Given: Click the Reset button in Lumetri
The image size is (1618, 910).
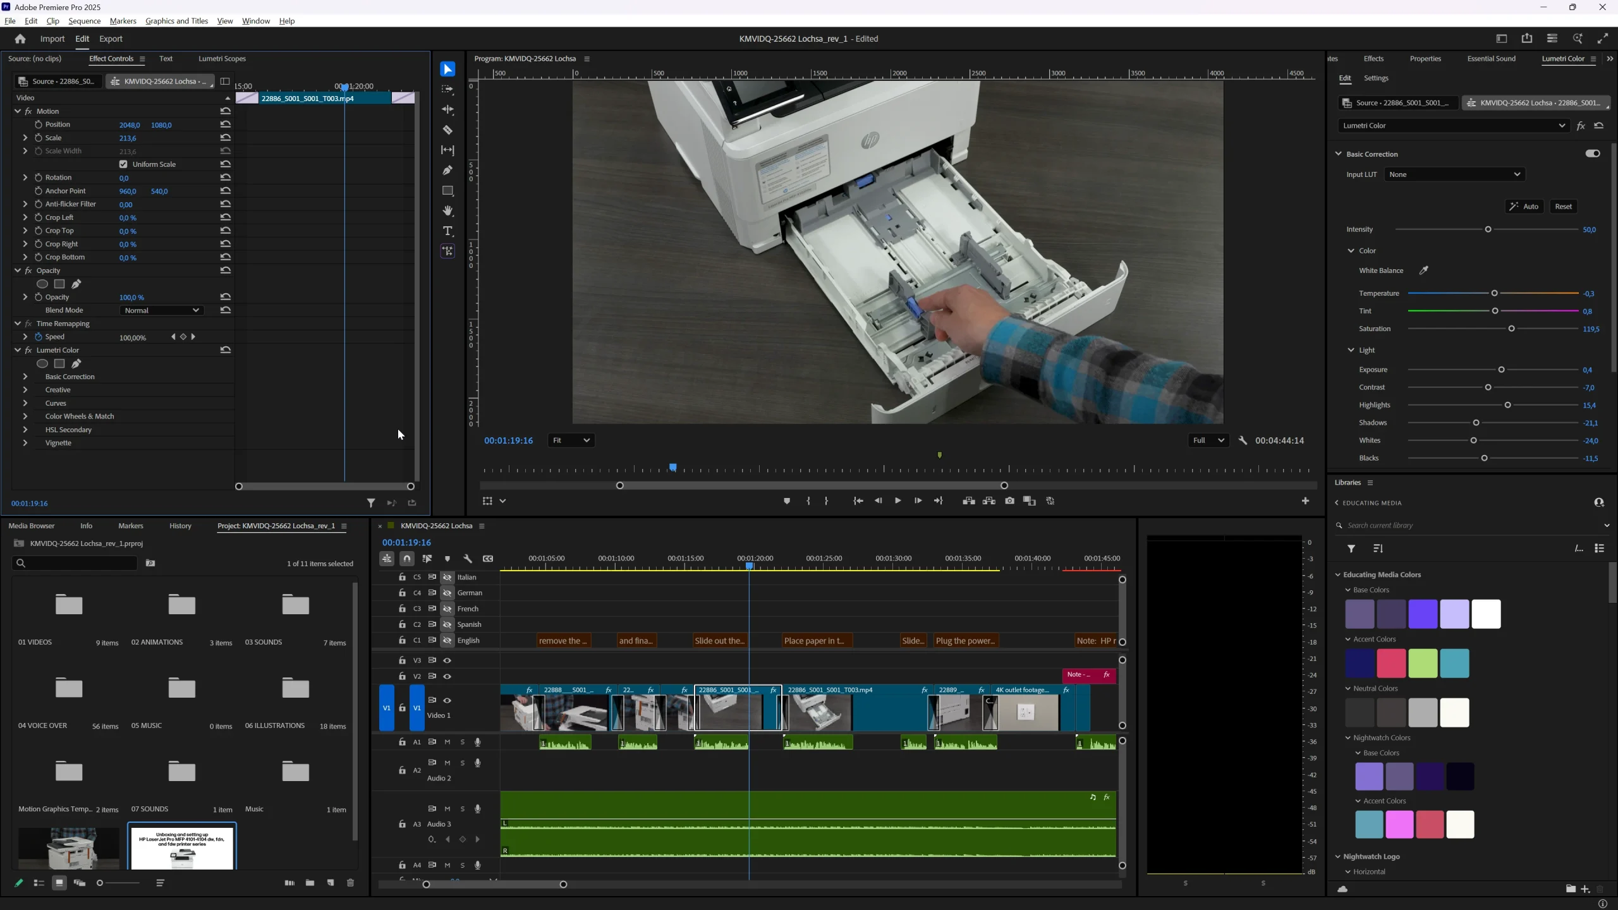Looking at the screenshot, I should click(x=1563, y=207).
